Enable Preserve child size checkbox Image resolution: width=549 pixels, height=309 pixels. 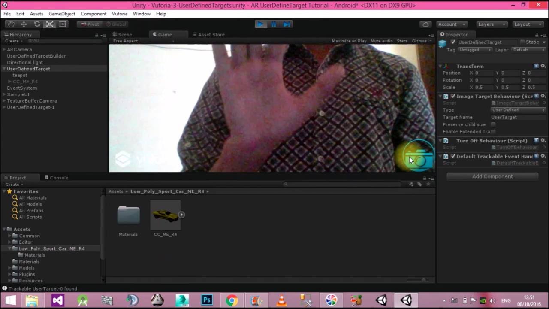coord(493,124)
